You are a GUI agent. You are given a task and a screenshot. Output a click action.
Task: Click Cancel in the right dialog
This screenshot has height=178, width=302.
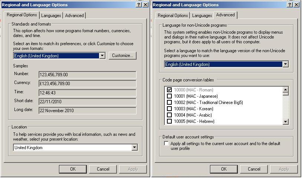coord(254,169)
